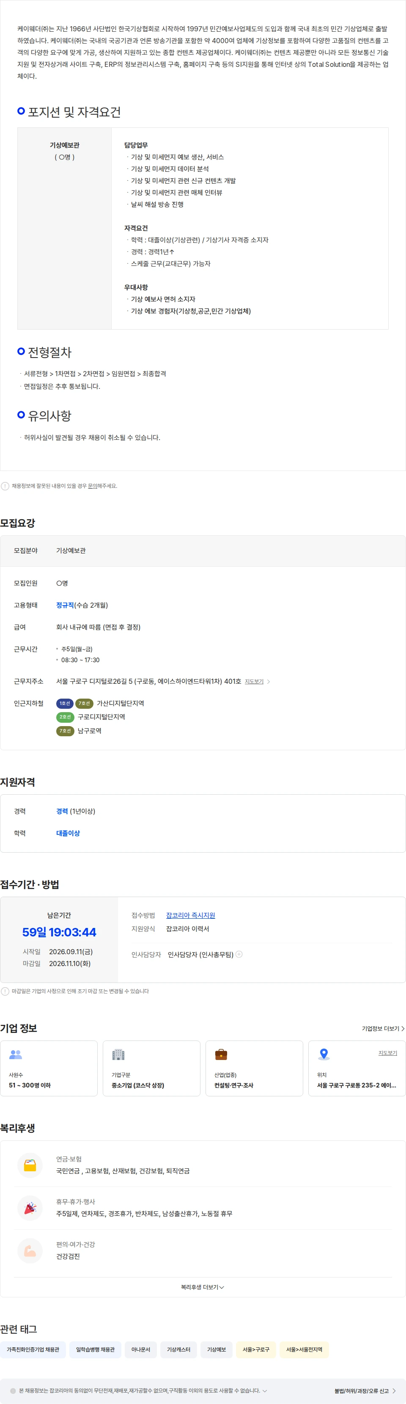Click the blue 대졸이상 education link
406x1404 pixels.
pos(68,833)
